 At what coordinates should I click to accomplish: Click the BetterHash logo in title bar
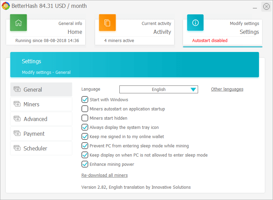(6, 6)
